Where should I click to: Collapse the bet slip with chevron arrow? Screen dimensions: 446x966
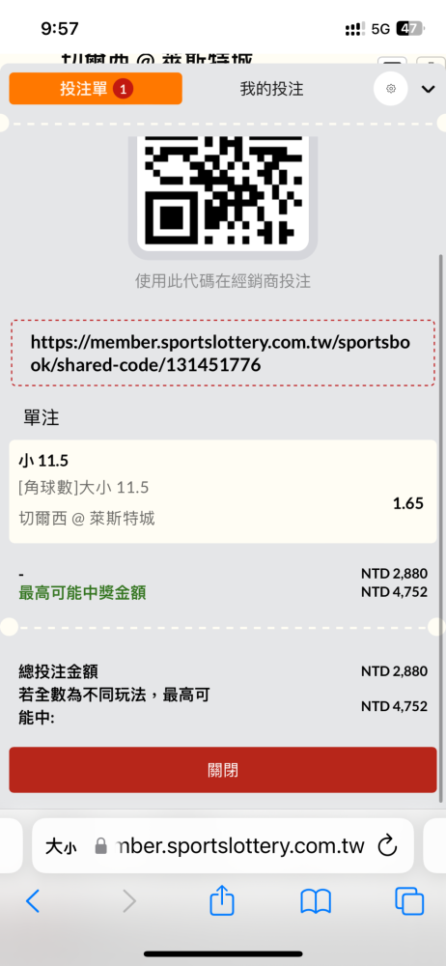pos(428,89)
